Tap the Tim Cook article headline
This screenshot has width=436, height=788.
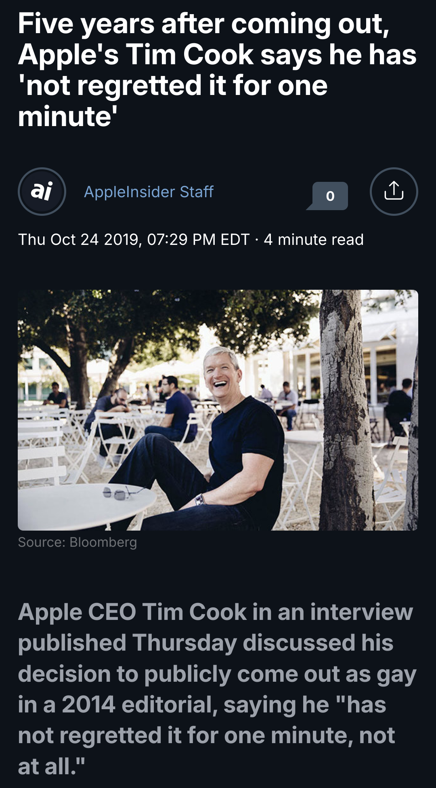pos(217,70)
